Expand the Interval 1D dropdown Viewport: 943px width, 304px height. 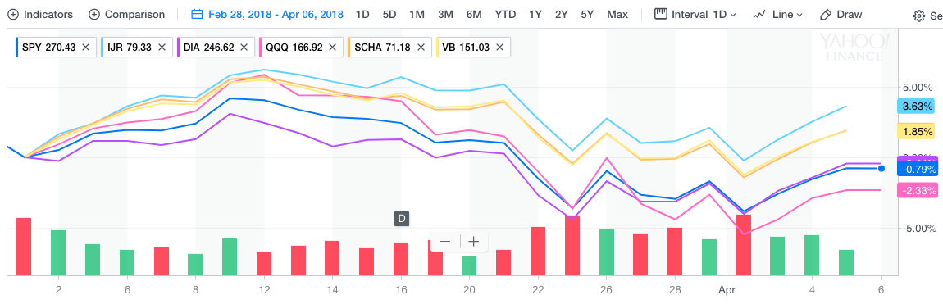695,15
